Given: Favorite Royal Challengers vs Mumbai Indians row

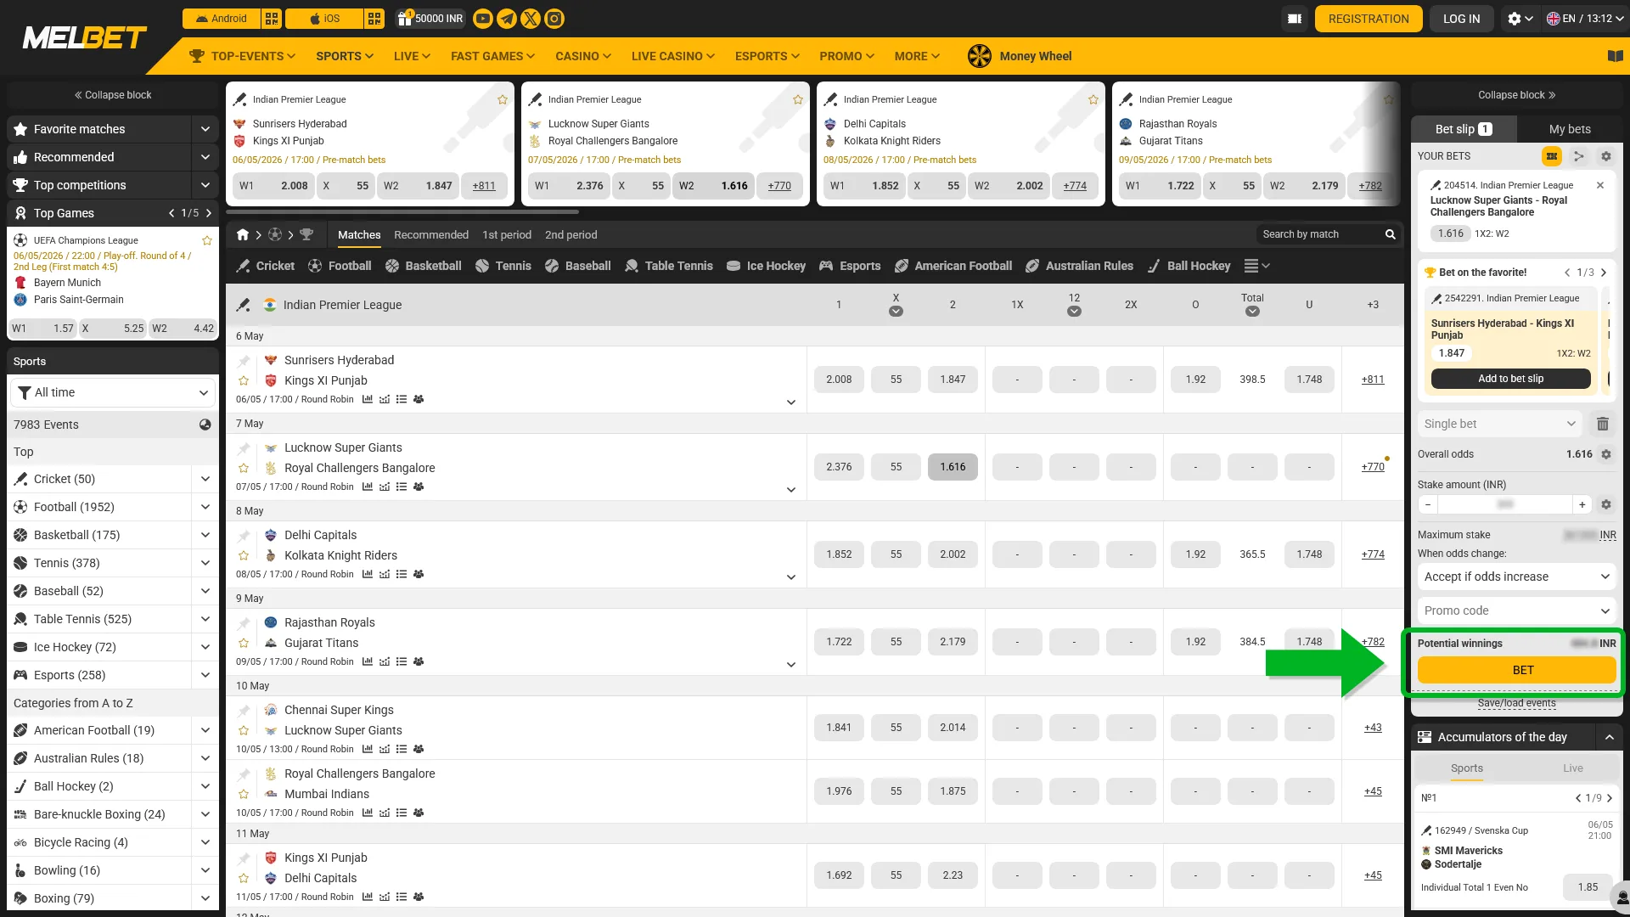Looking at the screenshot, I should tap(244, 795).
